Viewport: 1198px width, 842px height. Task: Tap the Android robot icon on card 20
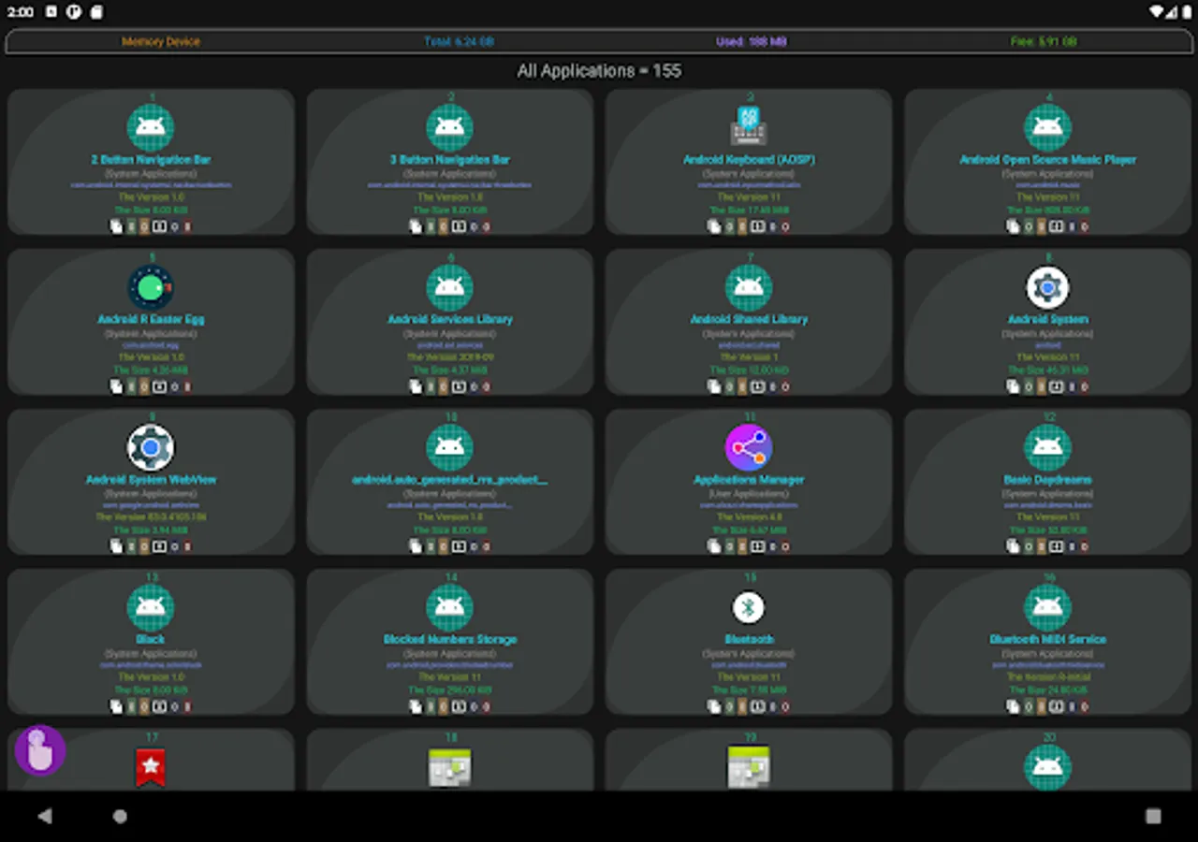1048,767
